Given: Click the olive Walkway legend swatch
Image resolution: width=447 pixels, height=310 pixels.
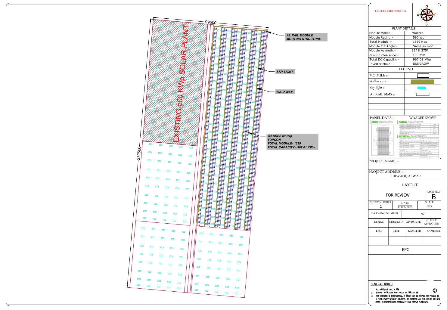Looking at the screenshot, I should [x=422, y=82].
